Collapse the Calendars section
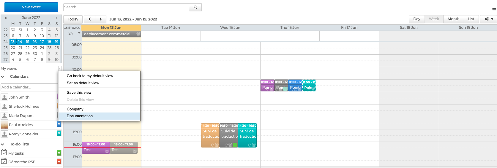The width and height of the screenshot is (497, 168). 3,77
